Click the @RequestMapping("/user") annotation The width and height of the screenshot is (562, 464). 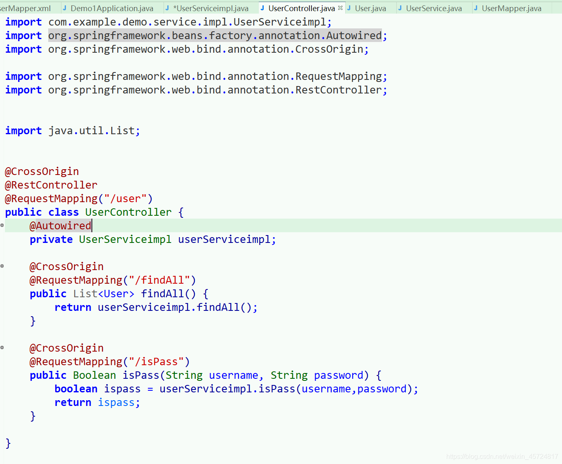[x=79, y=199]
